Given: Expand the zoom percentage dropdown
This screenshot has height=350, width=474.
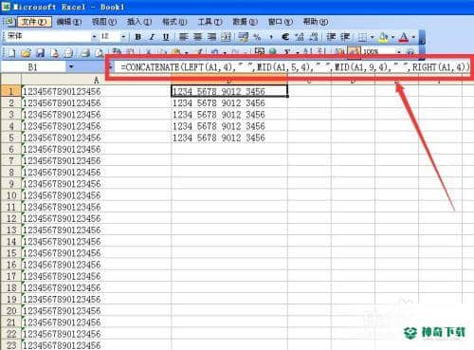Looking at the screenshot, I should [x=399, y=52].
